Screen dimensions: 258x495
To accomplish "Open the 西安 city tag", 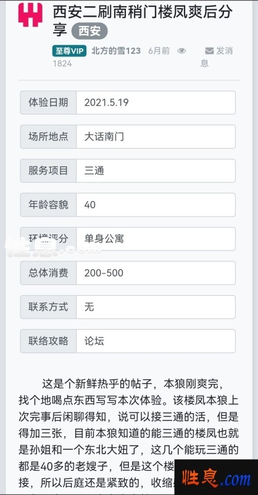I will coord(89,32).
